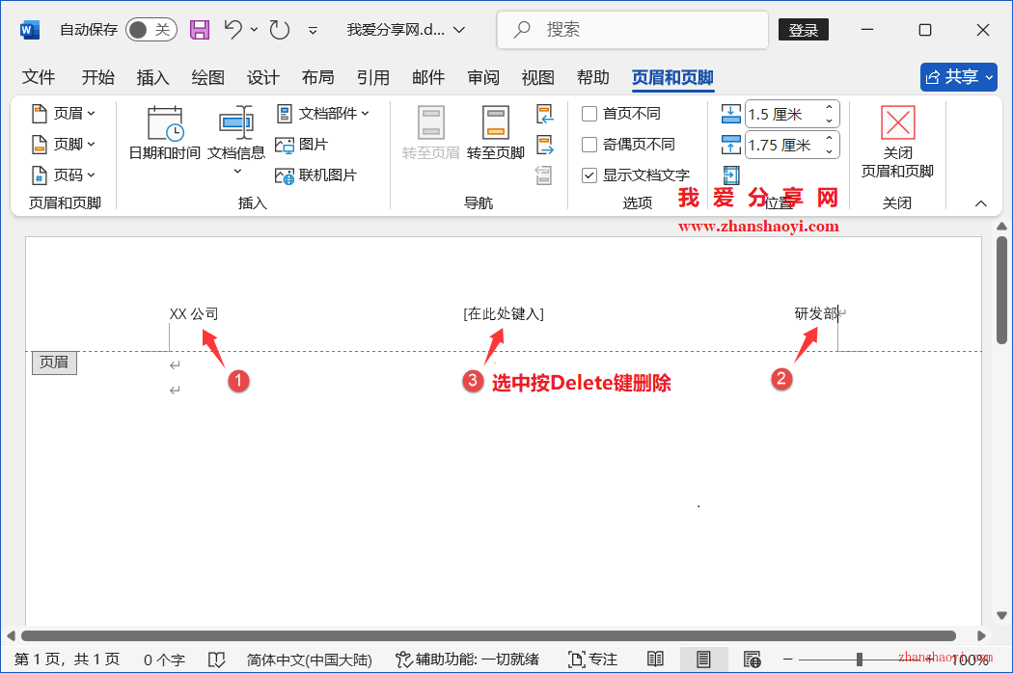Expand the 页码 dropdown
Viewport: 1013px width, 673px height.
pos(64,175)
